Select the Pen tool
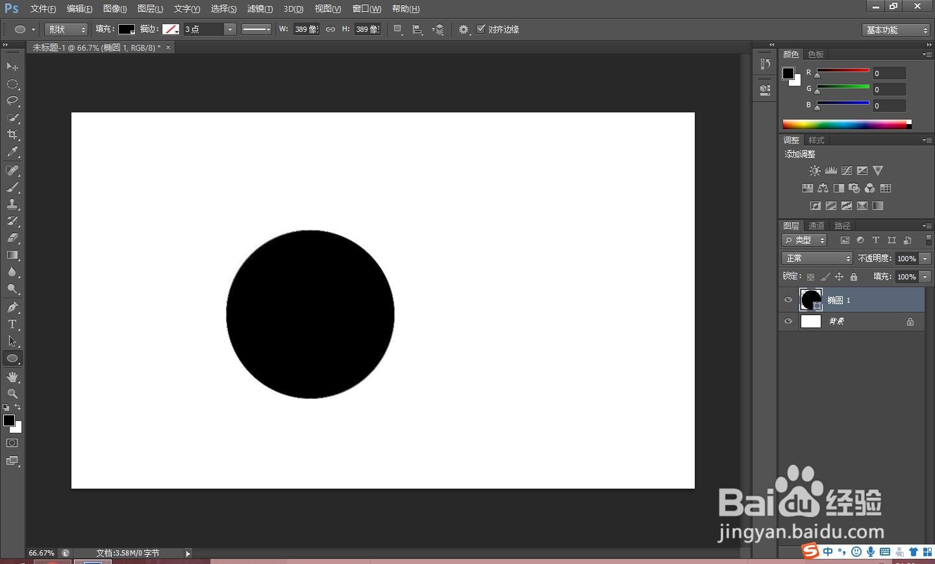The image size is (935, 564). click(12, 307)
